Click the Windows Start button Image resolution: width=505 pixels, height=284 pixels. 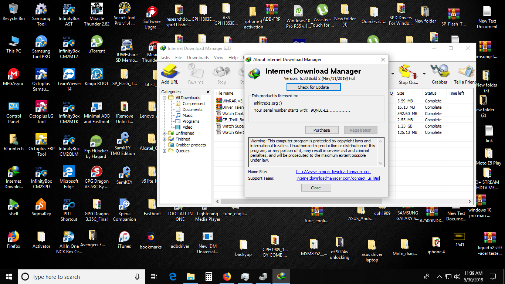(9, 277)
